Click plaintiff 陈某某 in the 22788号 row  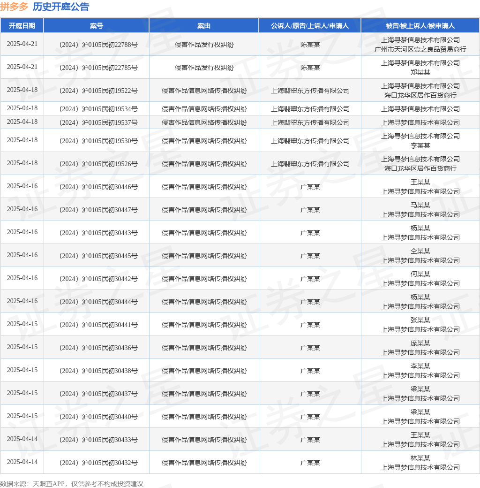310,45
